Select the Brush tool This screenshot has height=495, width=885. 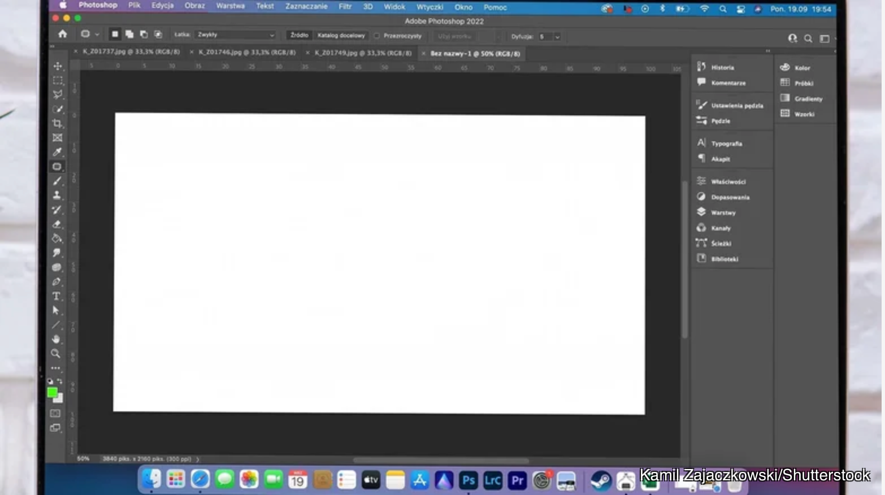57,181
